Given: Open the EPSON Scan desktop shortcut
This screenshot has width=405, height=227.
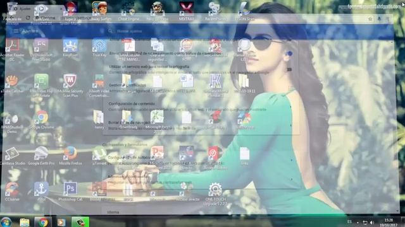Looking at the screenshot, I should 244,11.
